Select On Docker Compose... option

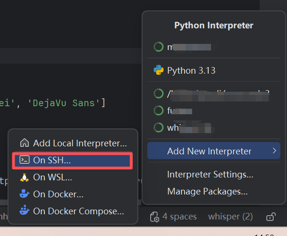(73, 211)
